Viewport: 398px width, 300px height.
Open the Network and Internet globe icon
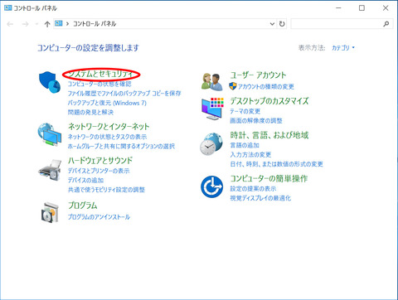(x=50, y=134)
